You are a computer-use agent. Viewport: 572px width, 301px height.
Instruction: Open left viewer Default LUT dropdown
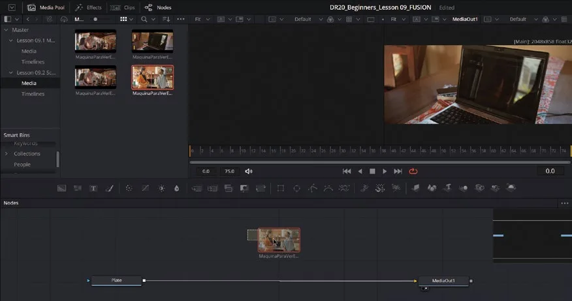(x=308, y=19)
